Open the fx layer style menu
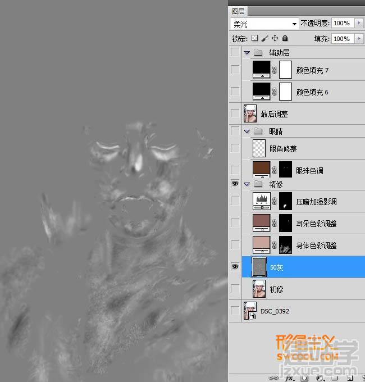Viewport: 365px width, 382px height. coord(289,378)
